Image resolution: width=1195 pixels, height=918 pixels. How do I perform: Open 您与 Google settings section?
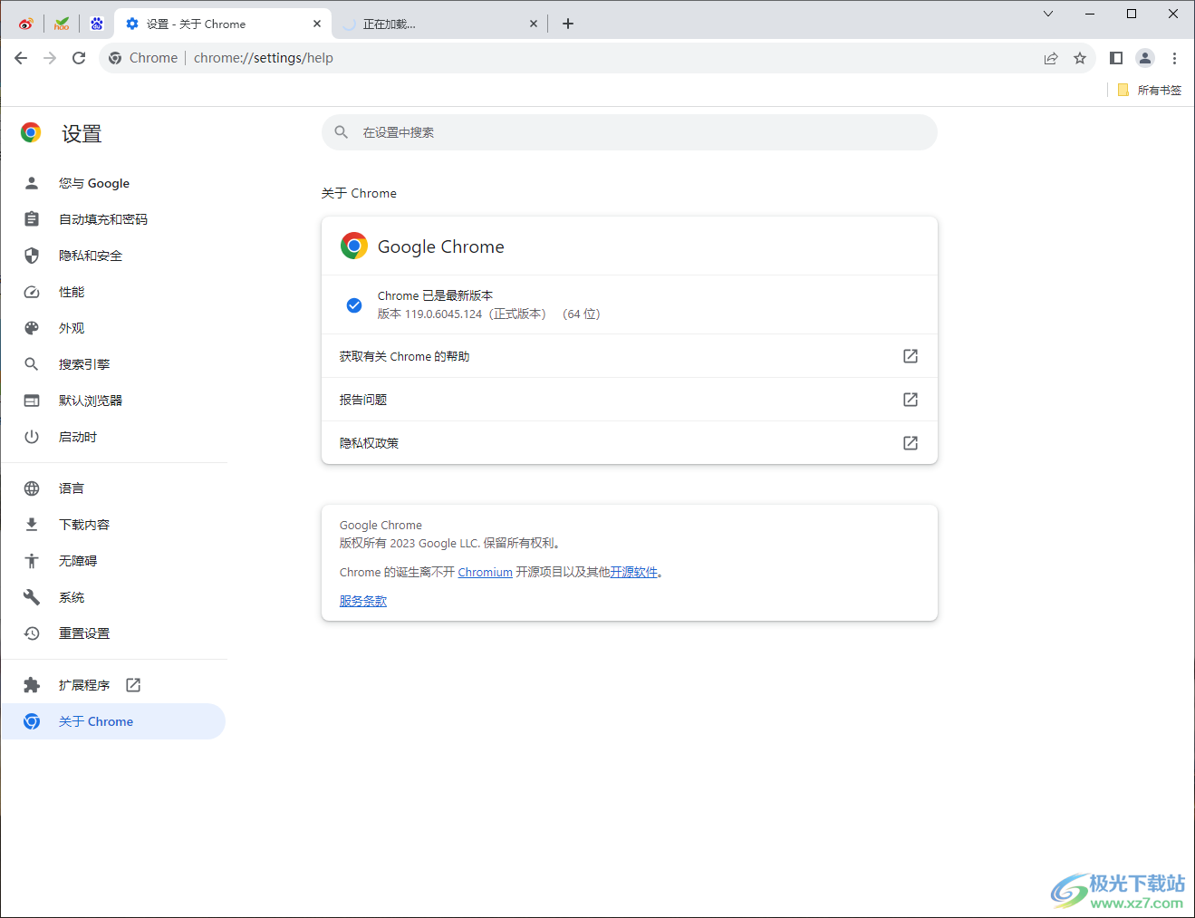[x=113, y=183]
